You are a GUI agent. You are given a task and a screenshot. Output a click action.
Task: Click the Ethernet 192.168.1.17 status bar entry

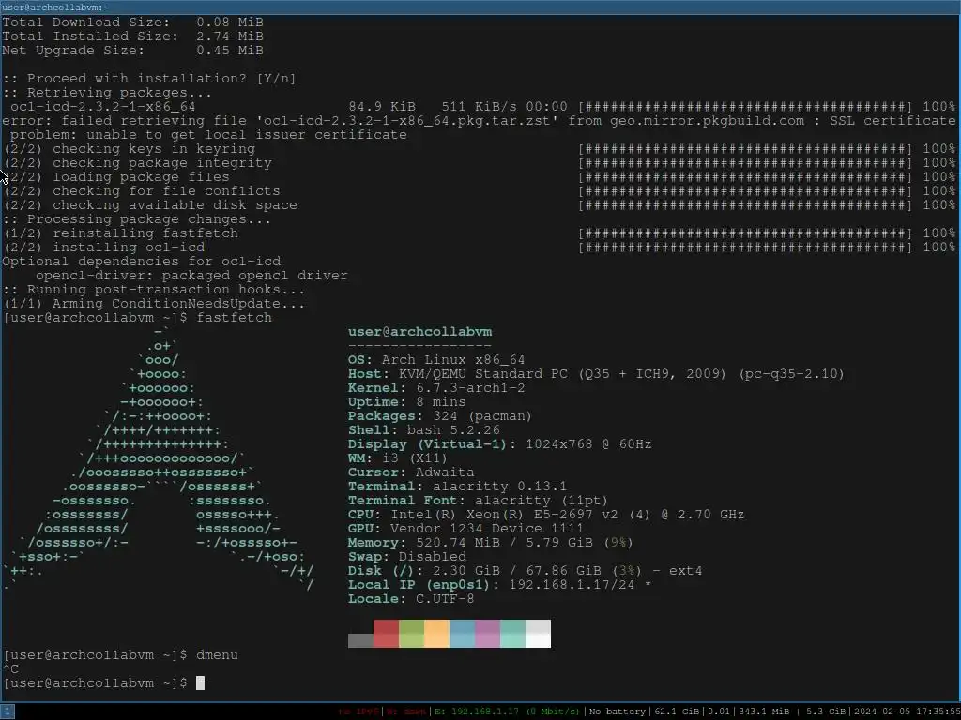[x=508, y=712]
